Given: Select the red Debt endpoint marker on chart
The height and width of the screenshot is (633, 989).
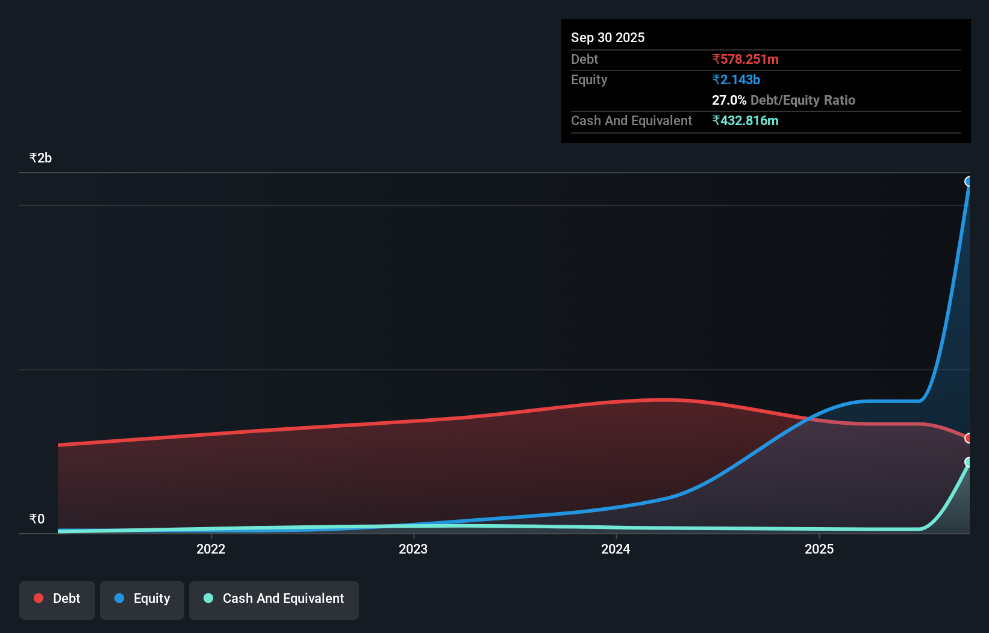Looking at the screenshot, I should 969,438.
